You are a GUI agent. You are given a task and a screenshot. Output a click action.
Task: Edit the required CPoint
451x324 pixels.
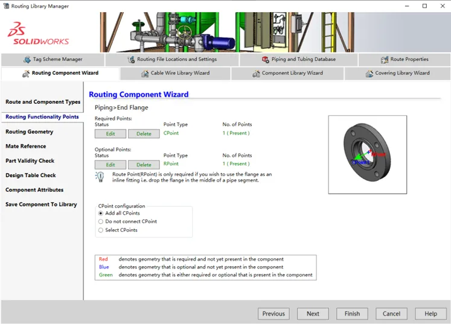110,134
